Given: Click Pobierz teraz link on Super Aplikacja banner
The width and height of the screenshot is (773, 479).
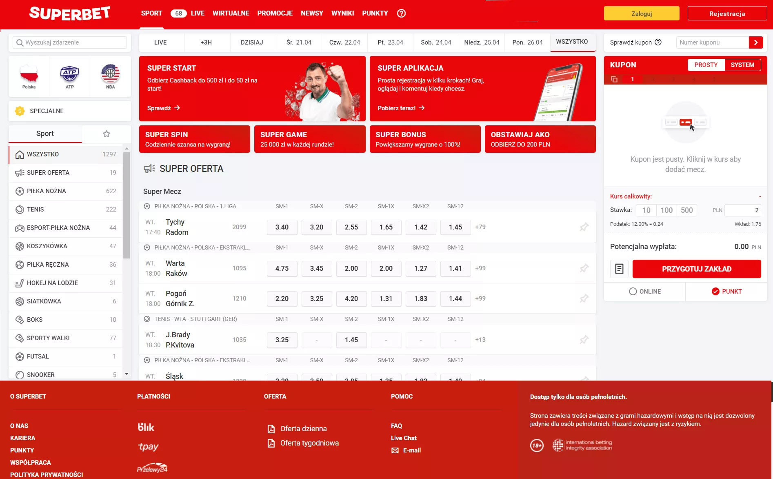Looking at the screenshot, I should 401,108.
